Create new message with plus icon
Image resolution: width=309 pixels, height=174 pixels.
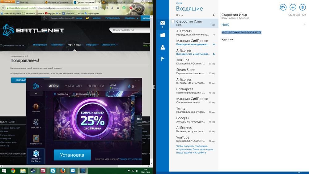coord(293,7)
